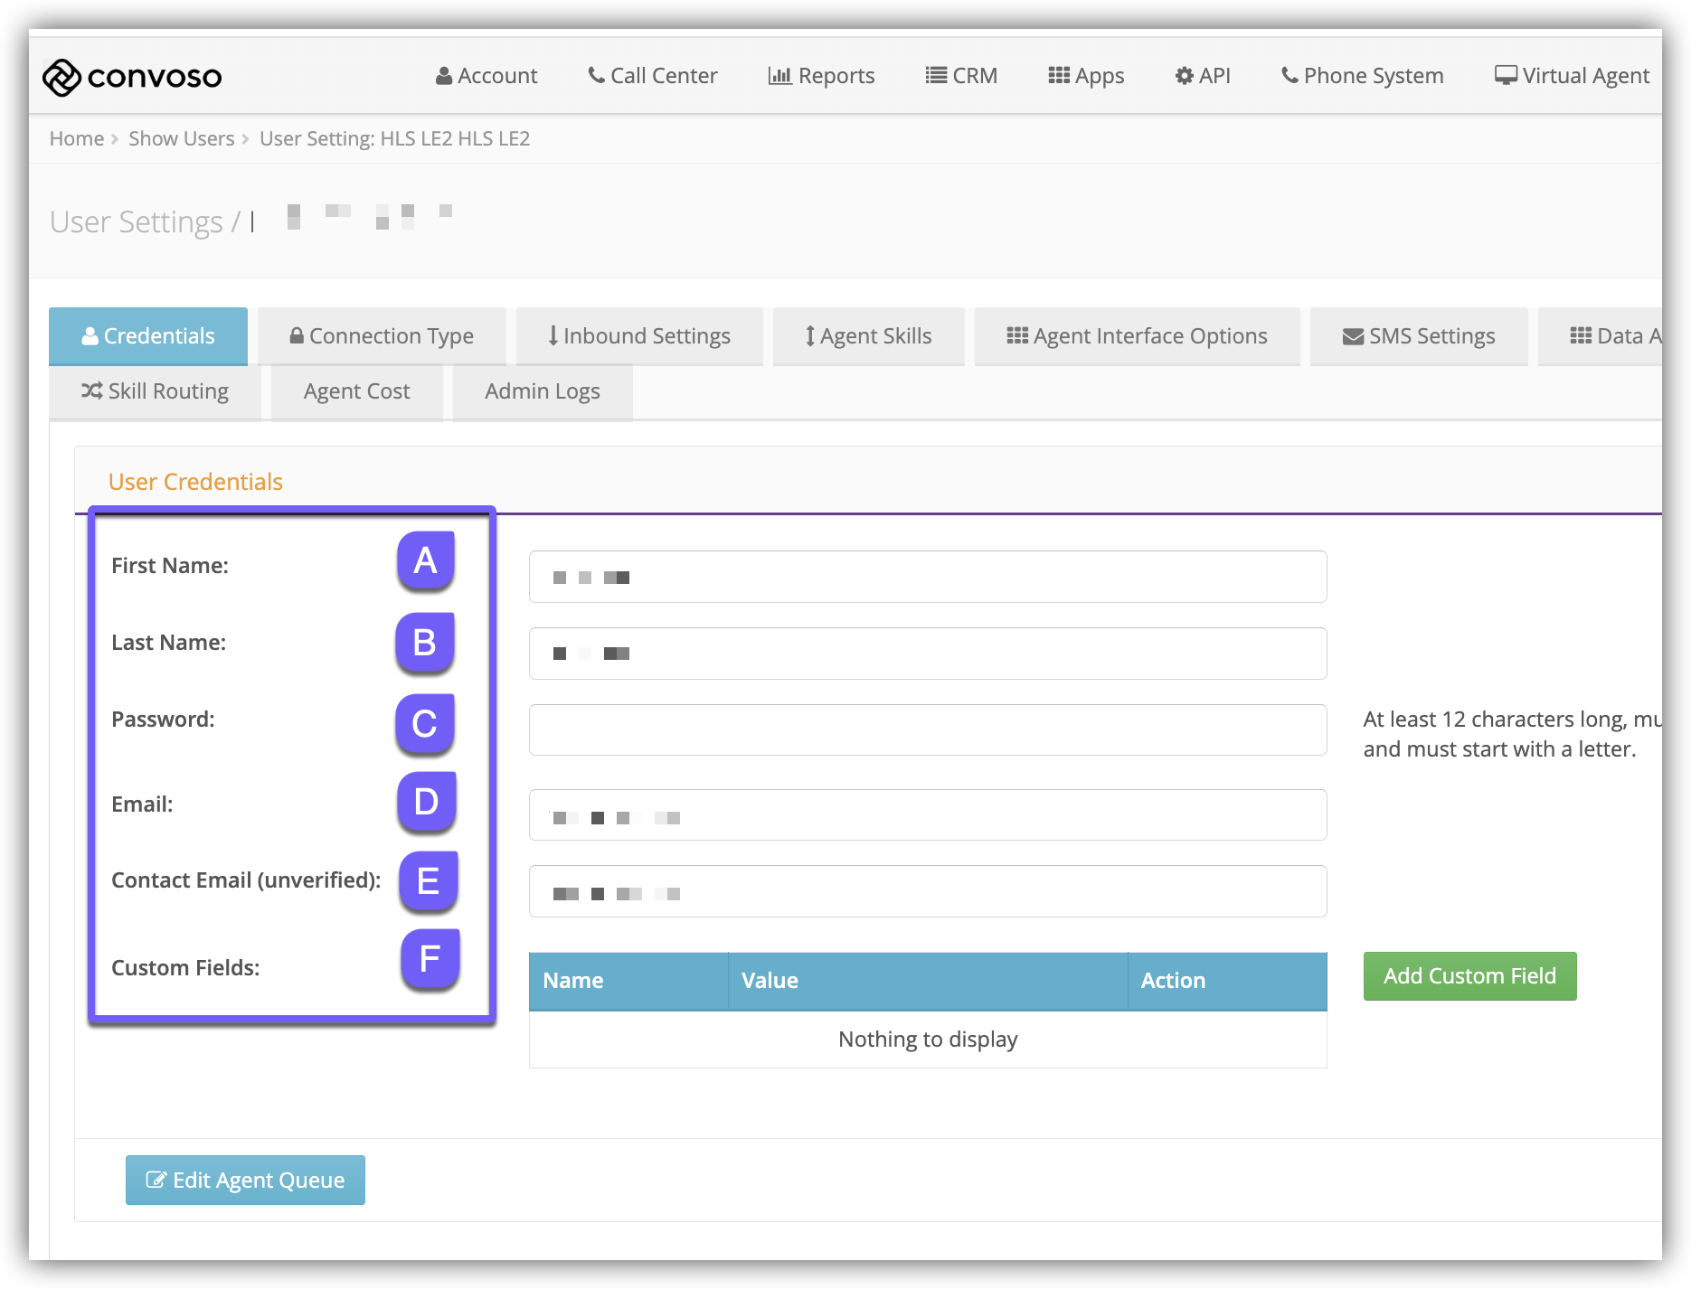Open the Apps menu
The width and height of the screenshot is (1691, 1289).
click(1086, 76)
